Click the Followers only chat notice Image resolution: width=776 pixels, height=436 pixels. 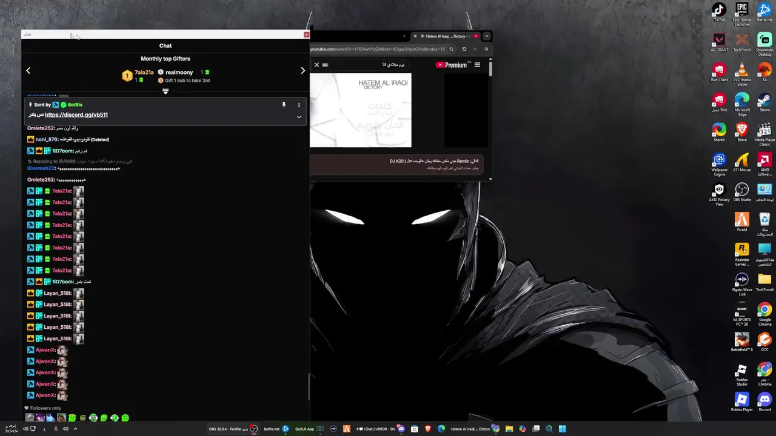(x=42, y=408)
